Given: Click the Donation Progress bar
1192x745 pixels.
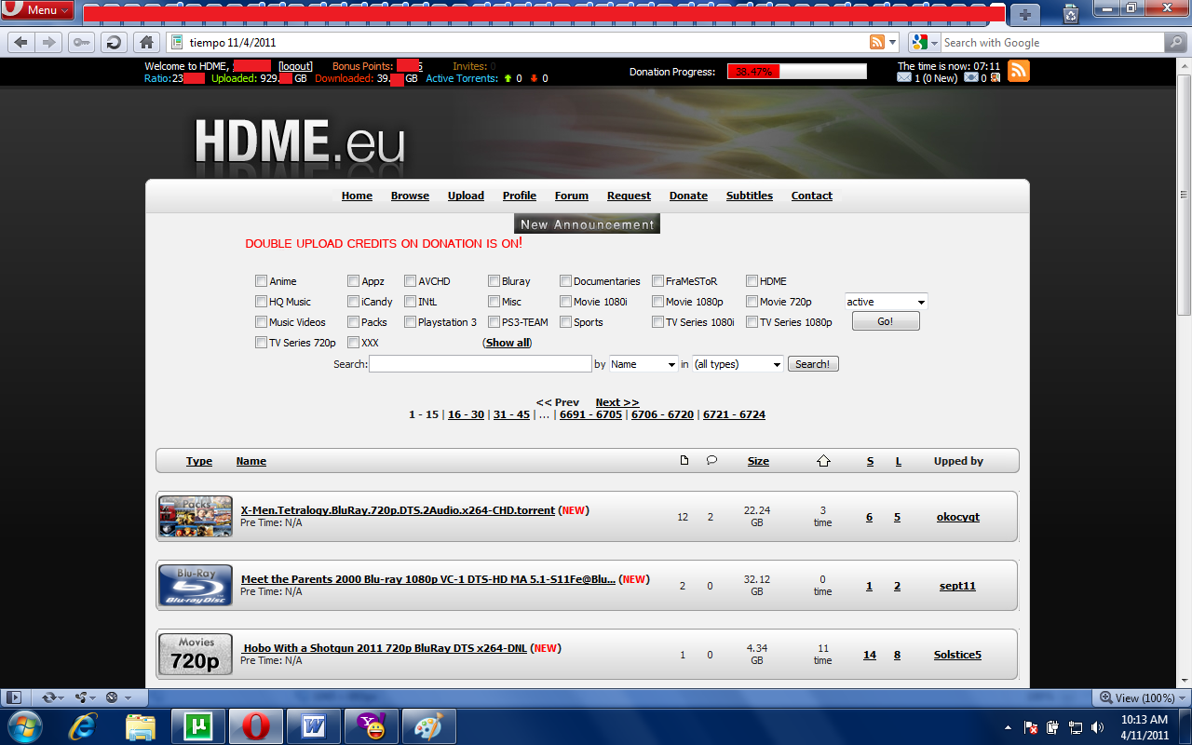Looking at the screenshot, I should 797,72.
